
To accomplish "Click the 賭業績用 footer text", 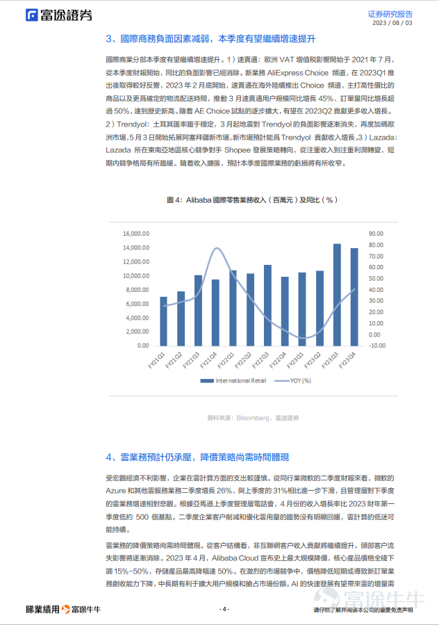I will (42, 609).
